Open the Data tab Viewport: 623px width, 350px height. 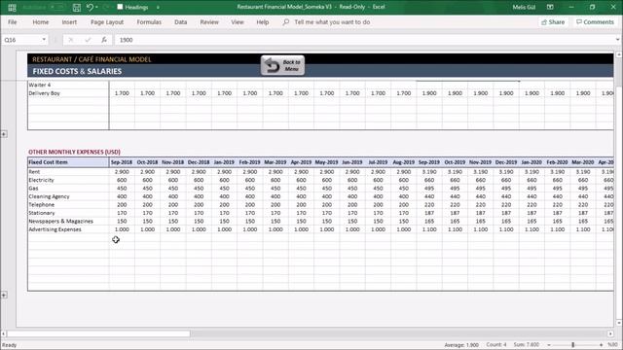click(180, 22)
